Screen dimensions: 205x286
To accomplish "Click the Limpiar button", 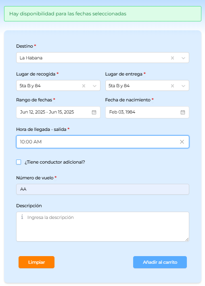I will pyautogui.click(x=36, y=262).
